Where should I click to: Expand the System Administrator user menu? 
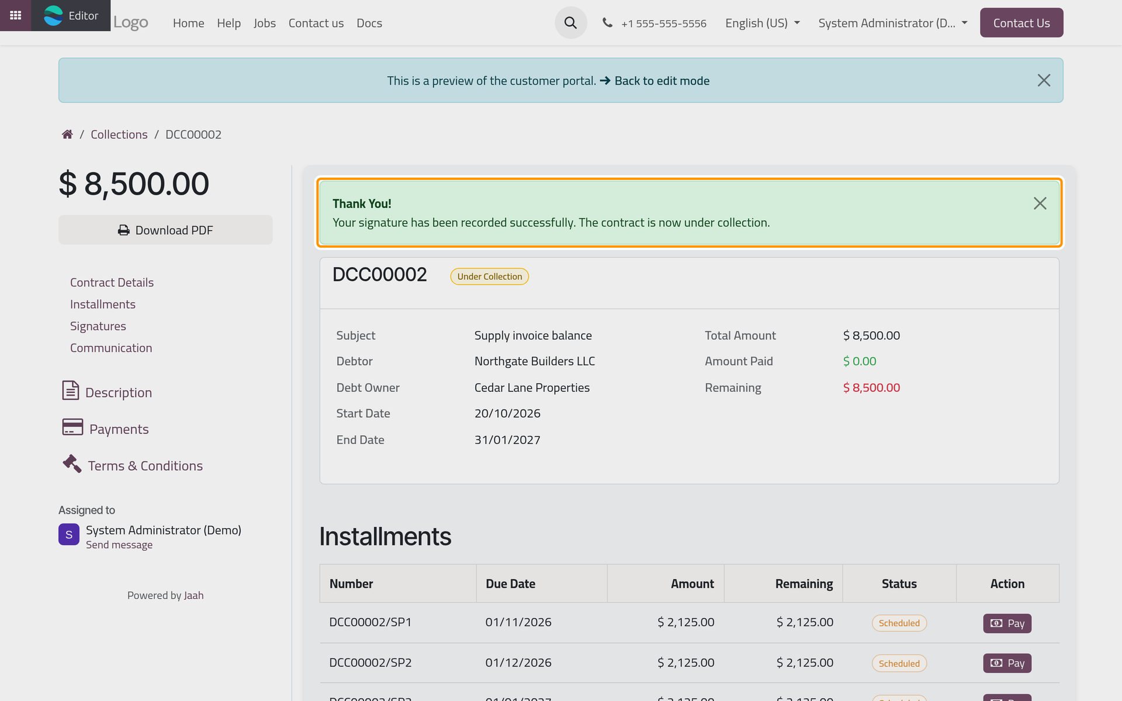coord(892,23)
